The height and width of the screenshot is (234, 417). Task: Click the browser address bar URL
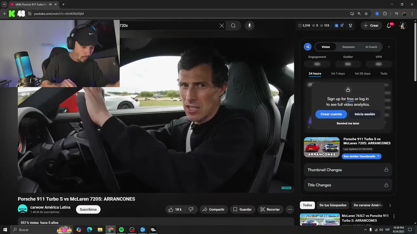coord(59,14)
